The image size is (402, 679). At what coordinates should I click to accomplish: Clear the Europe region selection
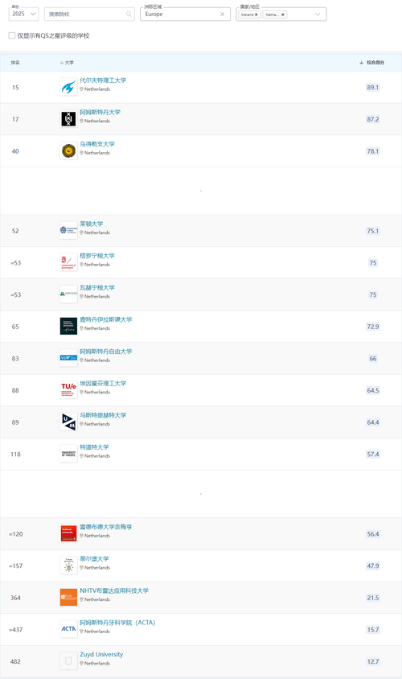223,14
